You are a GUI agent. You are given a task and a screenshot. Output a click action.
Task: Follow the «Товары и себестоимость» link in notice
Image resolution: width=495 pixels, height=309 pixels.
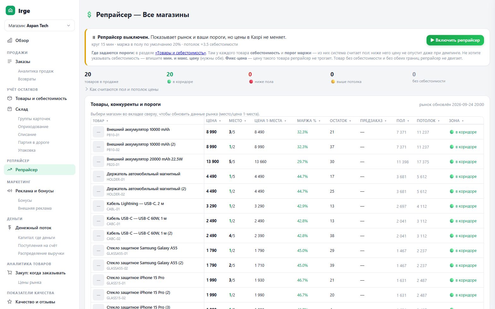tap(180, 53)
